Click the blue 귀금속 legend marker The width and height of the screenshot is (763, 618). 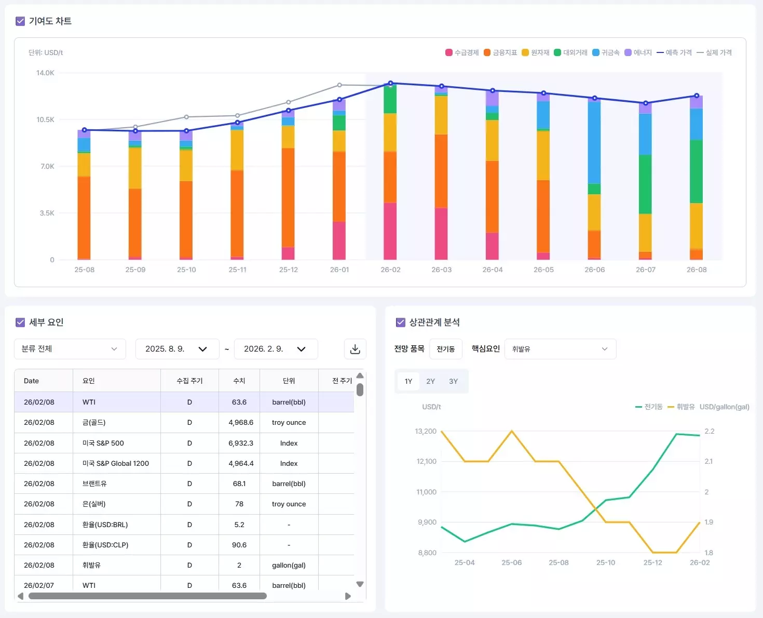click(x=596, y=52)
